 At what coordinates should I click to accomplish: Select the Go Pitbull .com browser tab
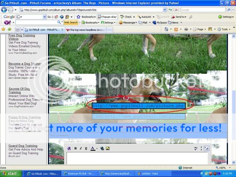(44, 30)
